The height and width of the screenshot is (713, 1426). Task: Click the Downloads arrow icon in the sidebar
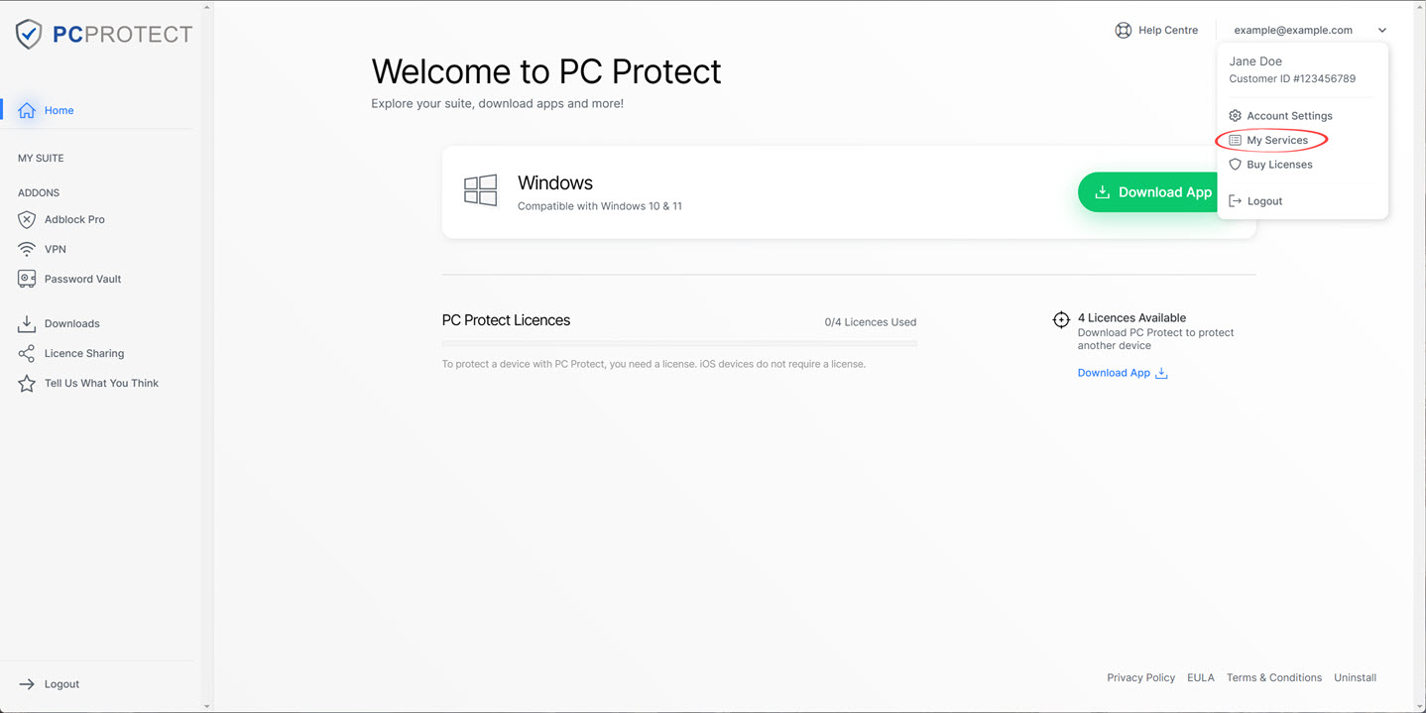pos(27,323)
